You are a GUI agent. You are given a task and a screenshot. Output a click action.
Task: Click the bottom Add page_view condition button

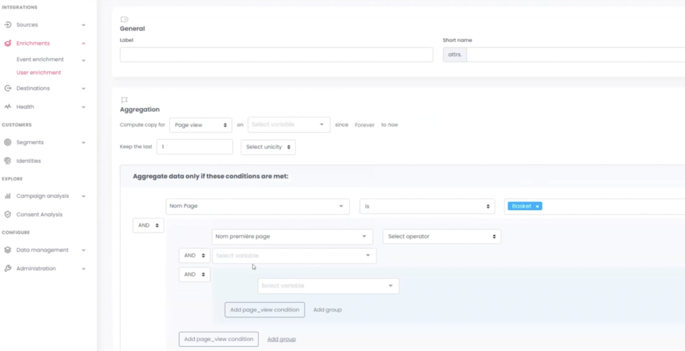(x=219, y=340)
